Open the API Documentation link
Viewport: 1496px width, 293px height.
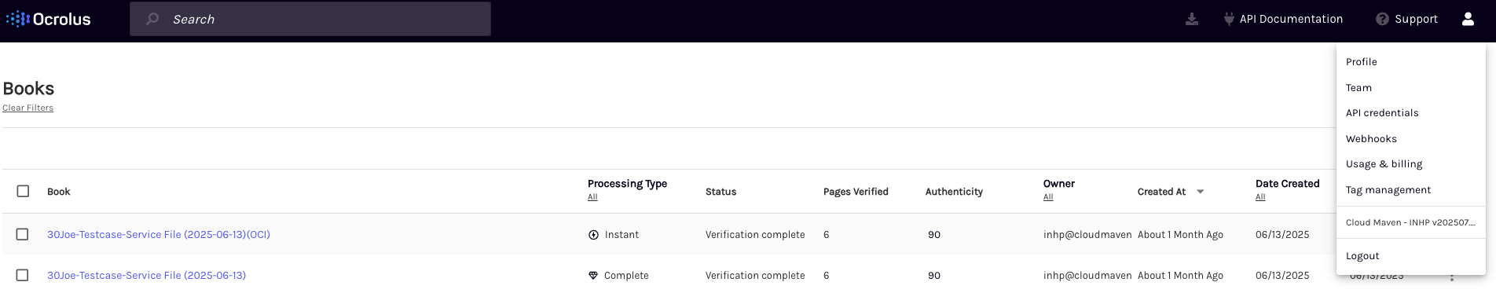(x=1291, y=19)
